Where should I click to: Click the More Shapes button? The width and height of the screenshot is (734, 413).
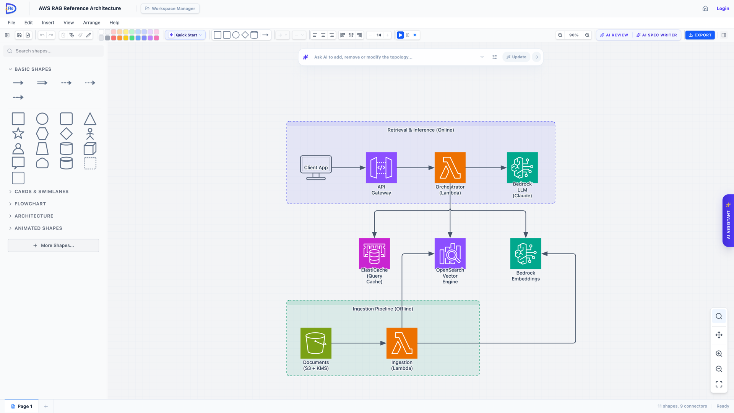tap(54, 246)
